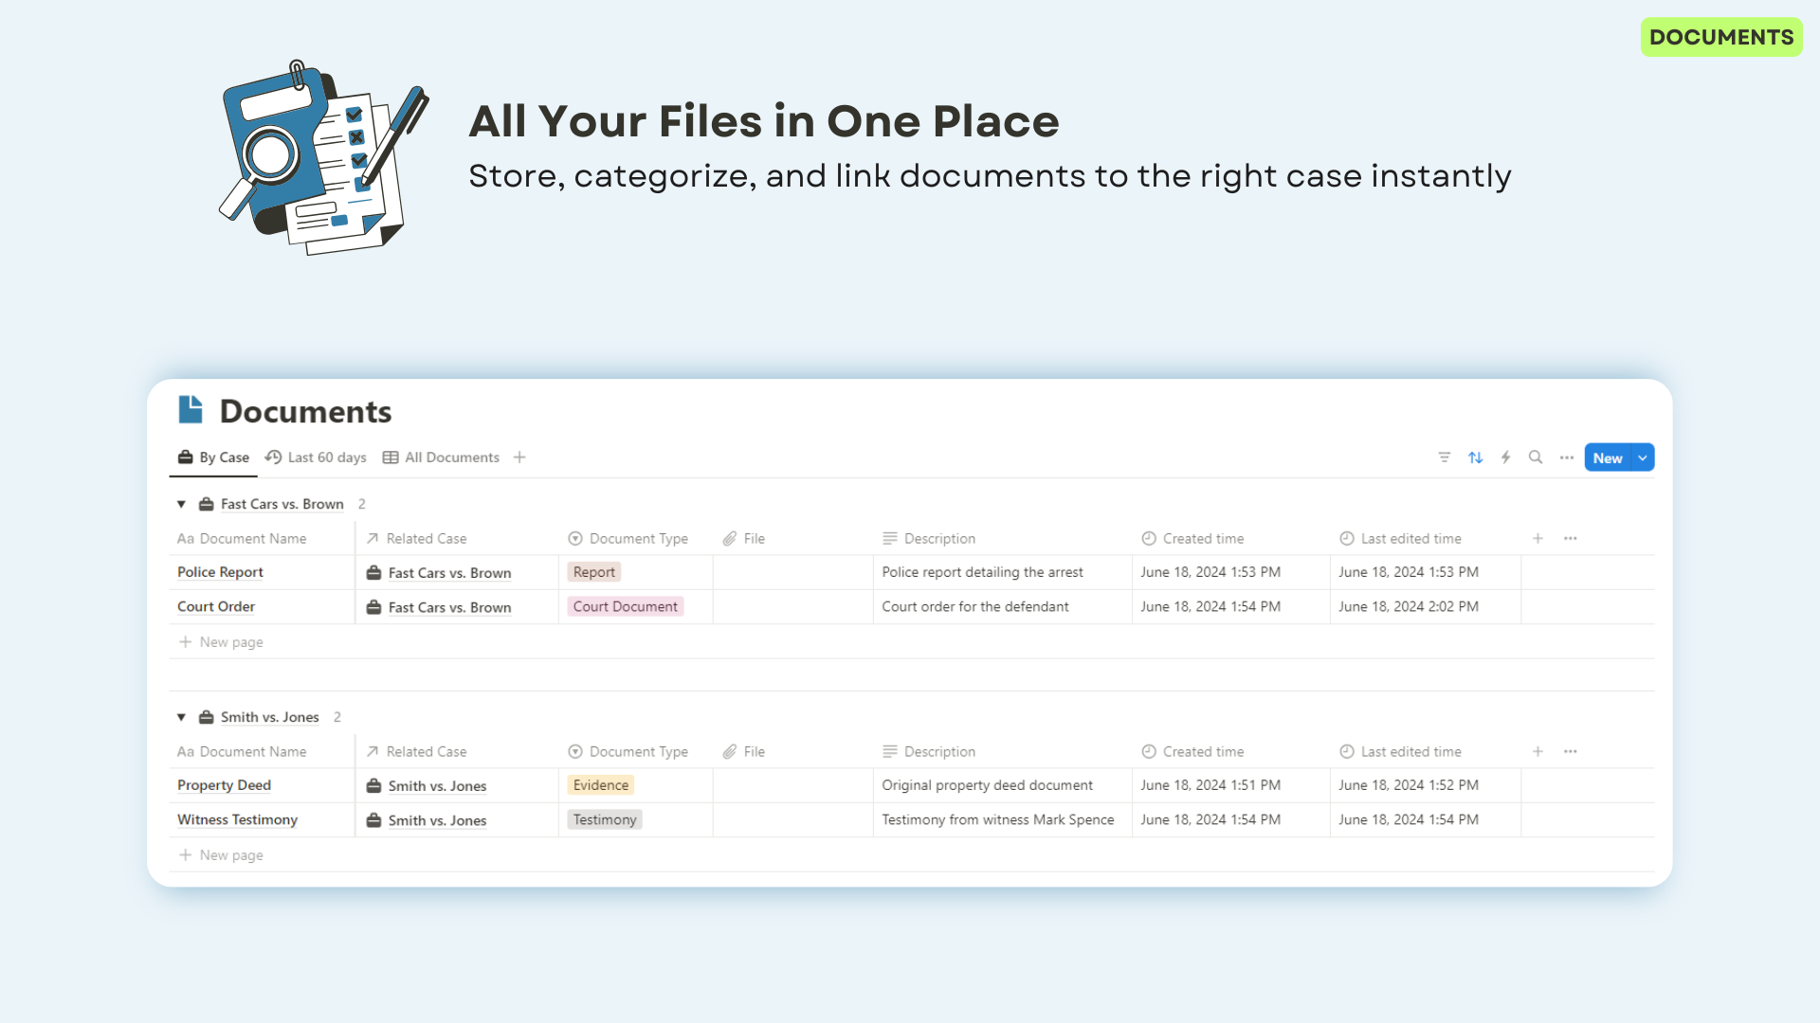This screenshot has width=1820, height=1023.
Task: Click the Report type tag
Action: 594,572
